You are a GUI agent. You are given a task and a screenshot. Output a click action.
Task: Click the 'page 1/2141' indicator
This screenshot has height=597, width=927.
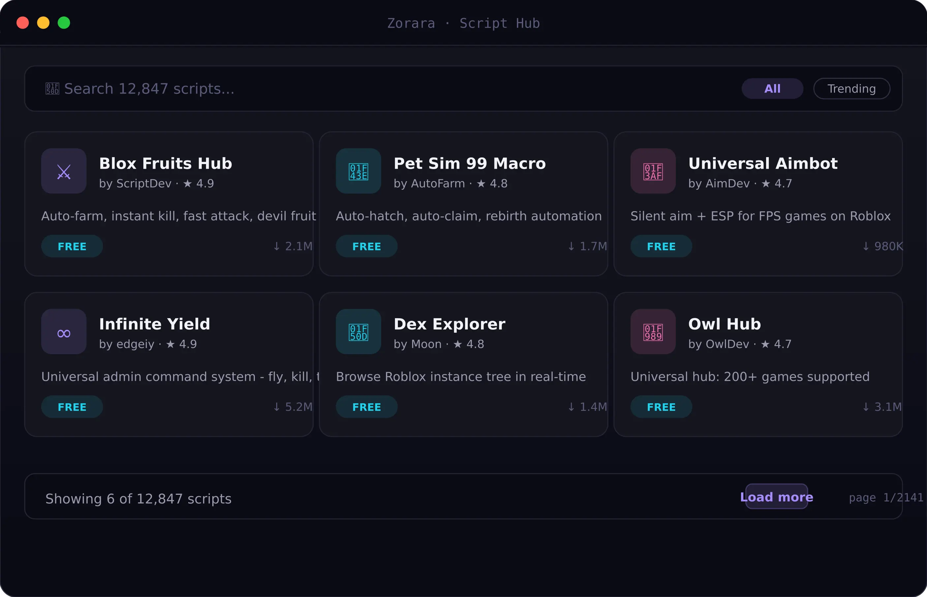(886, 497)
